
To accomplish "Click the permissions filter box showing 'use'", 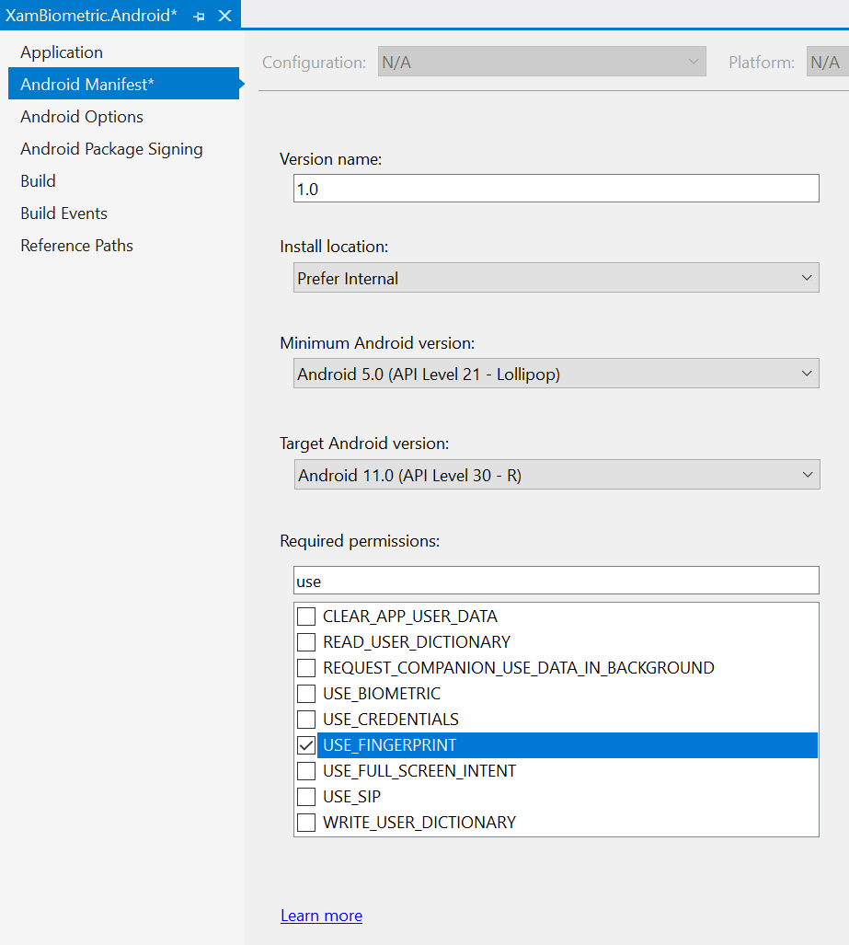I will (552, 580).
